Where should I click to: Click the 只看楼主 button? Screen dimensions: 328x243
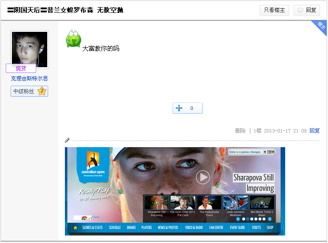pyautogui.click(x=274, y=10)
